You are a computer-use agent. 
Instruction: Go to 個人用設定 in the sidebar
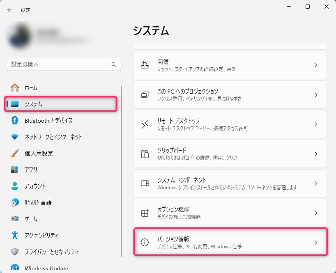point(39,154)
